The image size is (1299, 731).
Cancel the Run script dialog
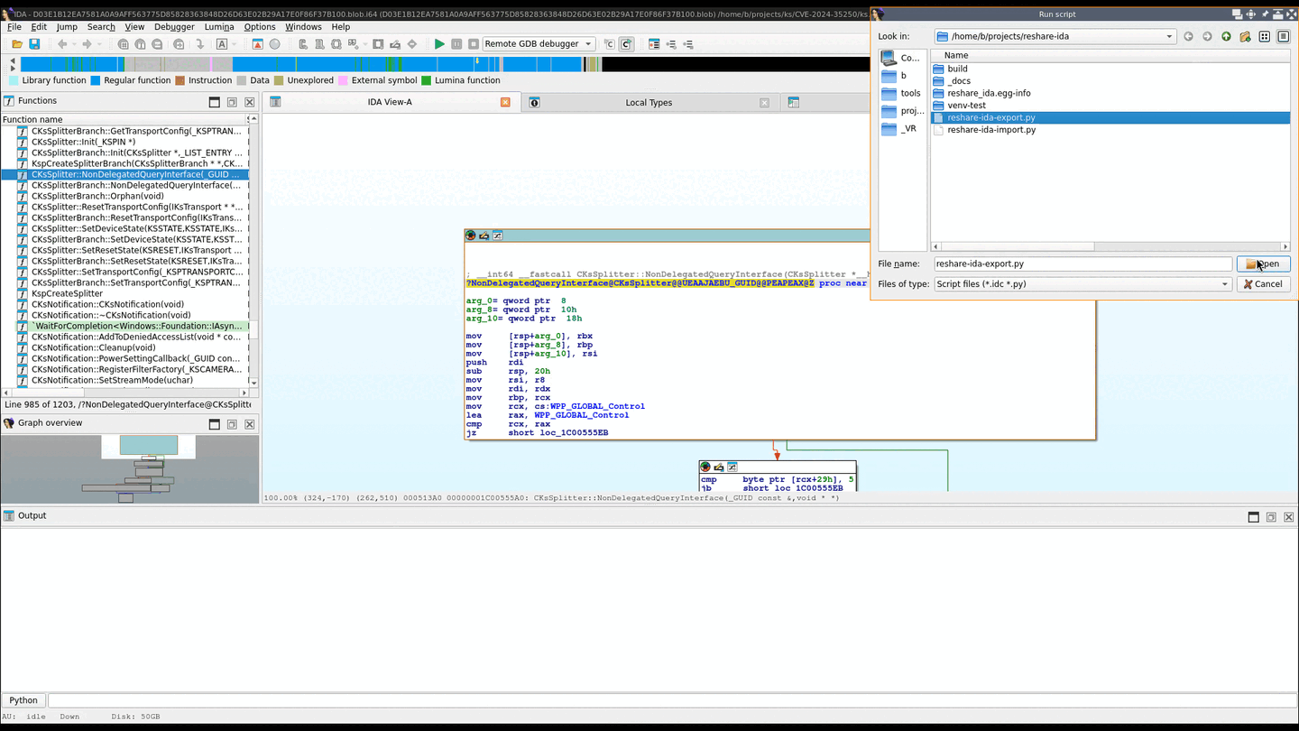click(1263, 283)
